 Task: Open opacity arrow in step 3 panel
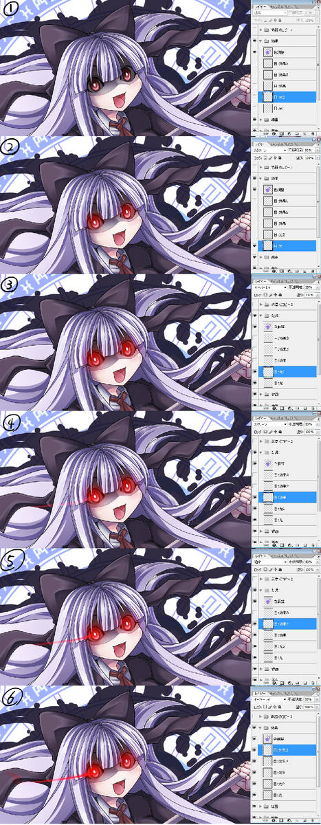[x=317, y=287]
